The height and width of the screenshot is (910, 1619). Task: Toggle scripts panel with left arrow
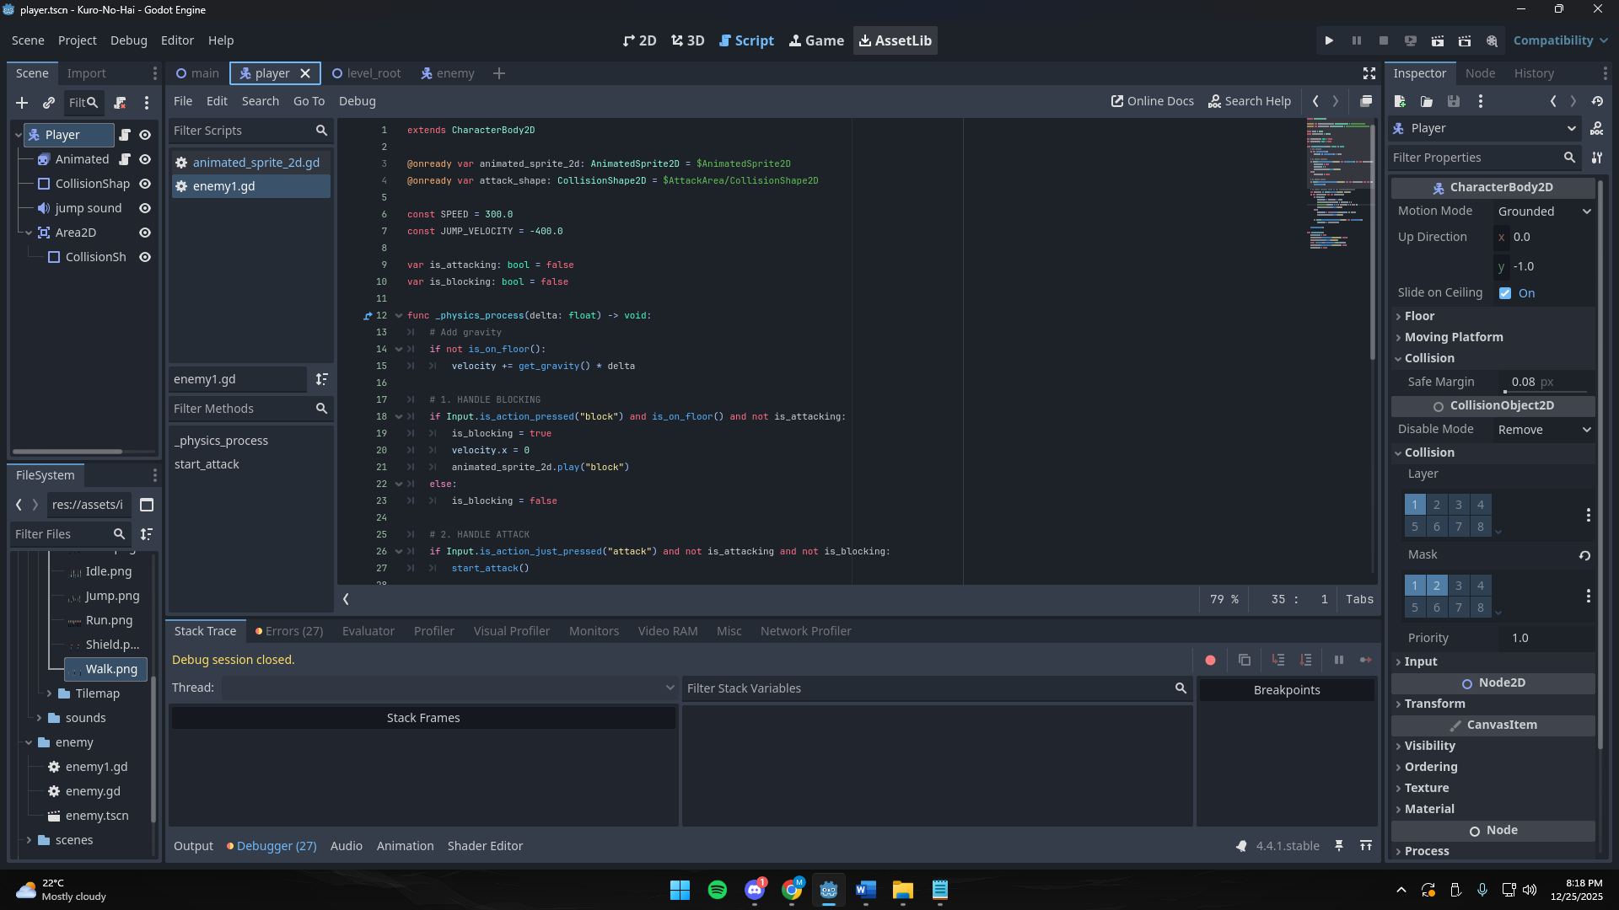pos(346,599)
